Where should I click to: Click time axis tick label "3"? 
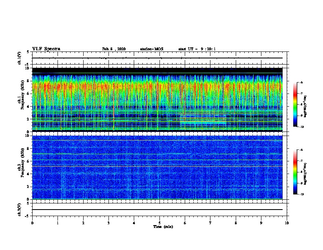pos(108,223)
